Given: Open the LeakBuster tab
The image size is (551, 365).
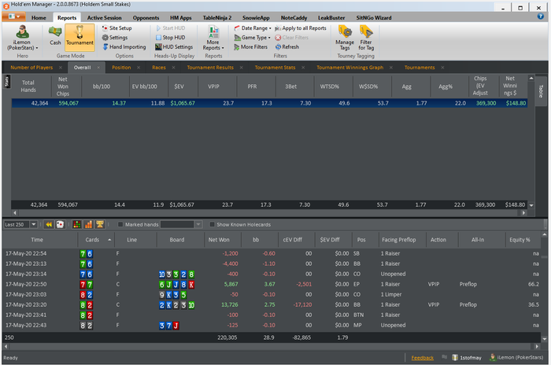Looking at the screenshot, I should point(331,17).
